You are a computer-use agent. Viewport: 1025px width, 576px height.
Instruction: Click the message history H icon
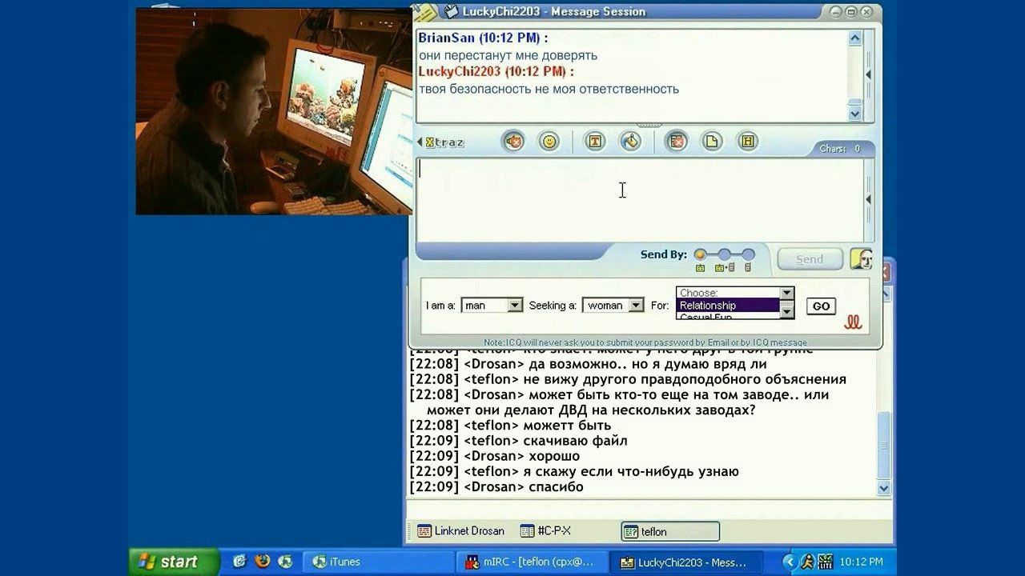click(x=747, y=142)
